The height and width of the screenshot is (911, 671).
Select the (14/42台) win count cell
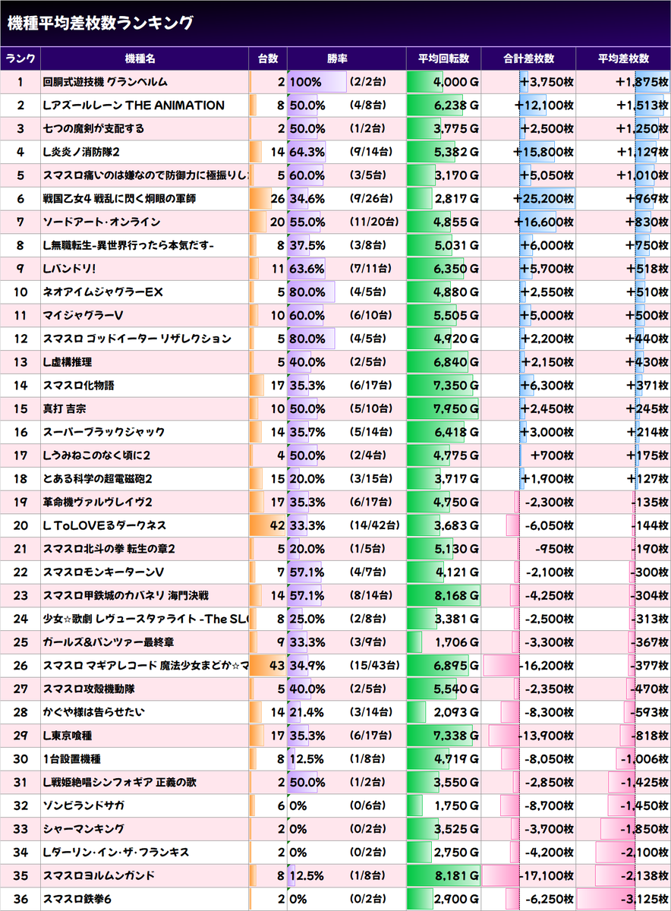pyautogui.click(x=374, y=525)
